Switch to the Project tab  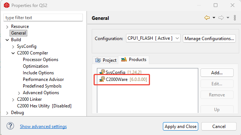106,60
